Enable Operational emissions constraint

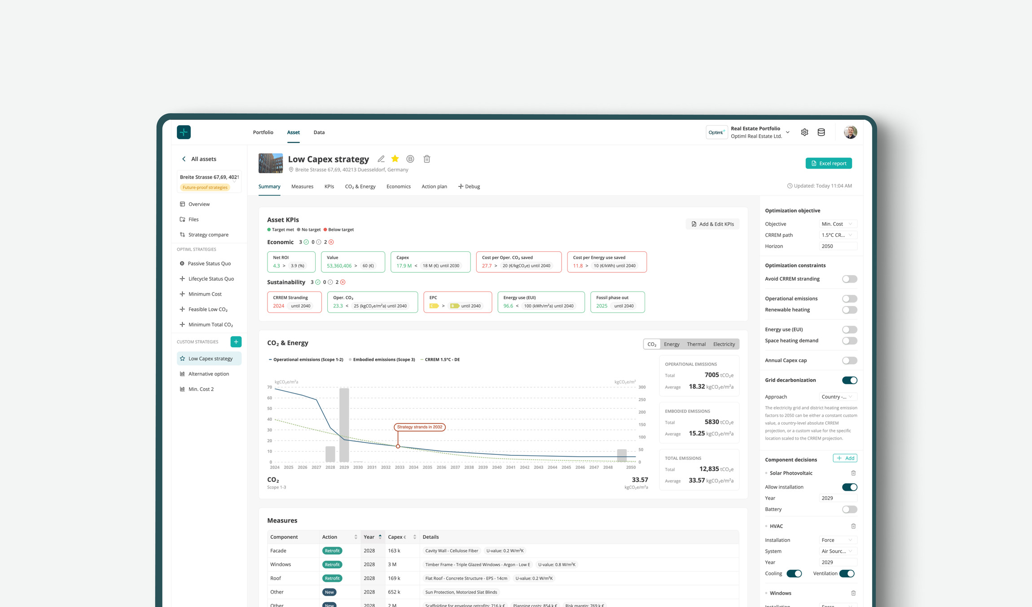click(x=849, y=299)
